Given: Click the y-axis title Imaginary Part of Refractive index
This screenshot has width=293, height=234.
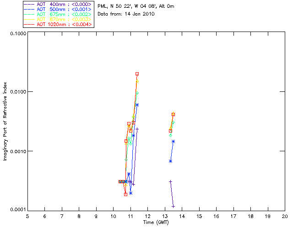Looking at the screenshot, I should pyautogui.click(x=5, y=121).
